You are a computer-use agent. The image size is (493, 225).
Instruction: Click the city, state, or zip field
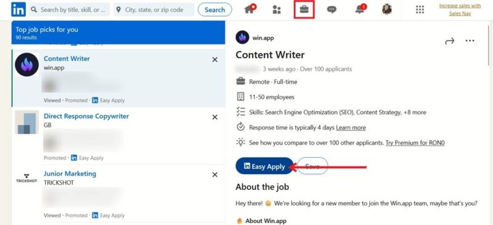click(x=153, y=10)
